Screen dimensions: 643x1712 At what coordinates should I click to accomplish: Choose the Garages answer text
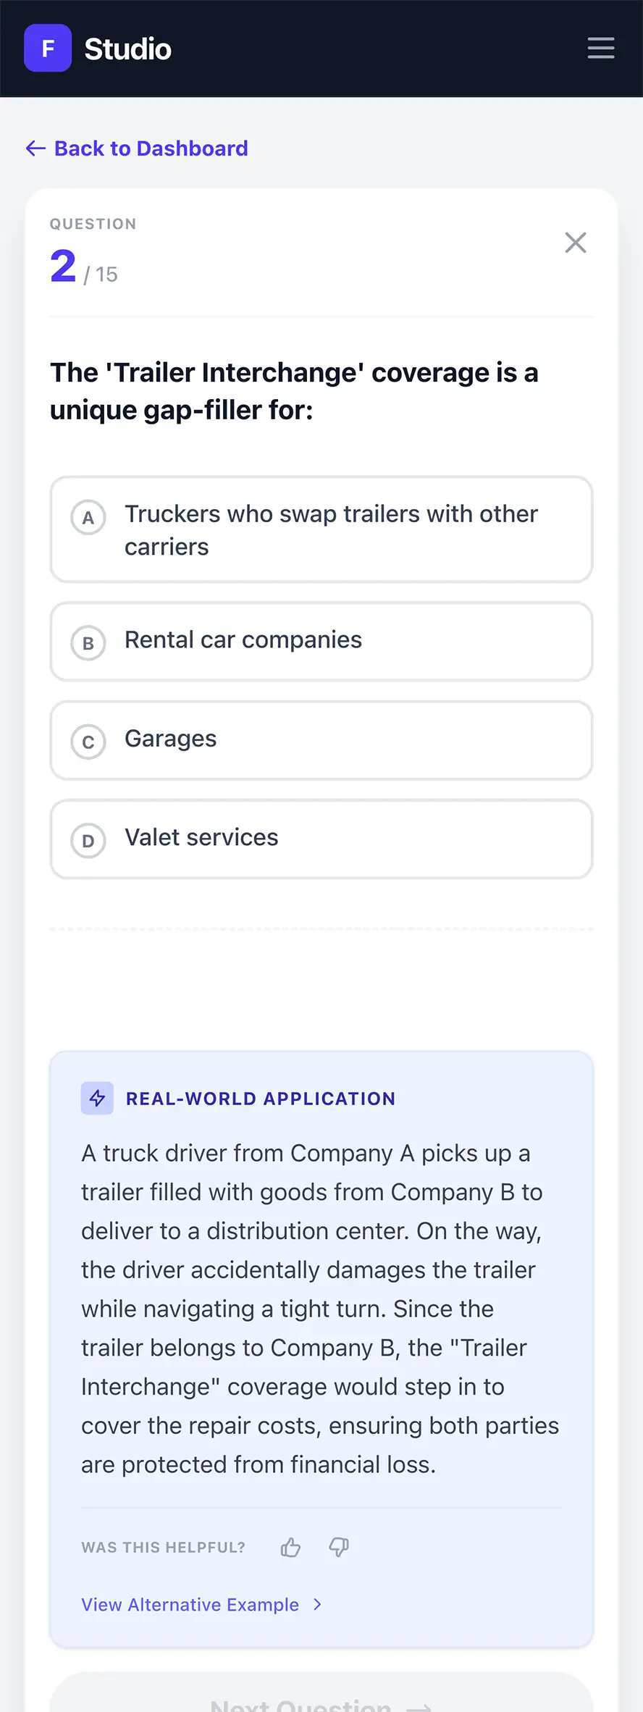pyautogui.click(x=171, y=739)
